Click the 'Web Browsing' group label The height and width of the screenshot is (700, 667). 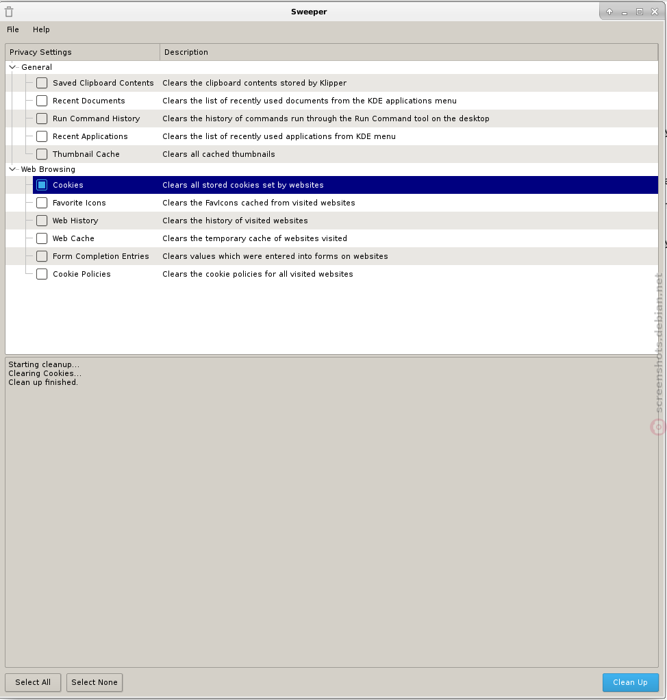(x=48, y=169)
